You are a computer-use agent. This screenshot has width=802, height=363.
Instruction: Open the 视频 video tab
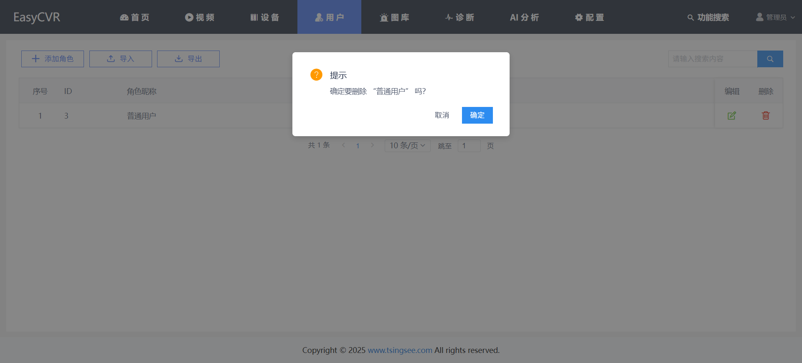pos(200,17)
